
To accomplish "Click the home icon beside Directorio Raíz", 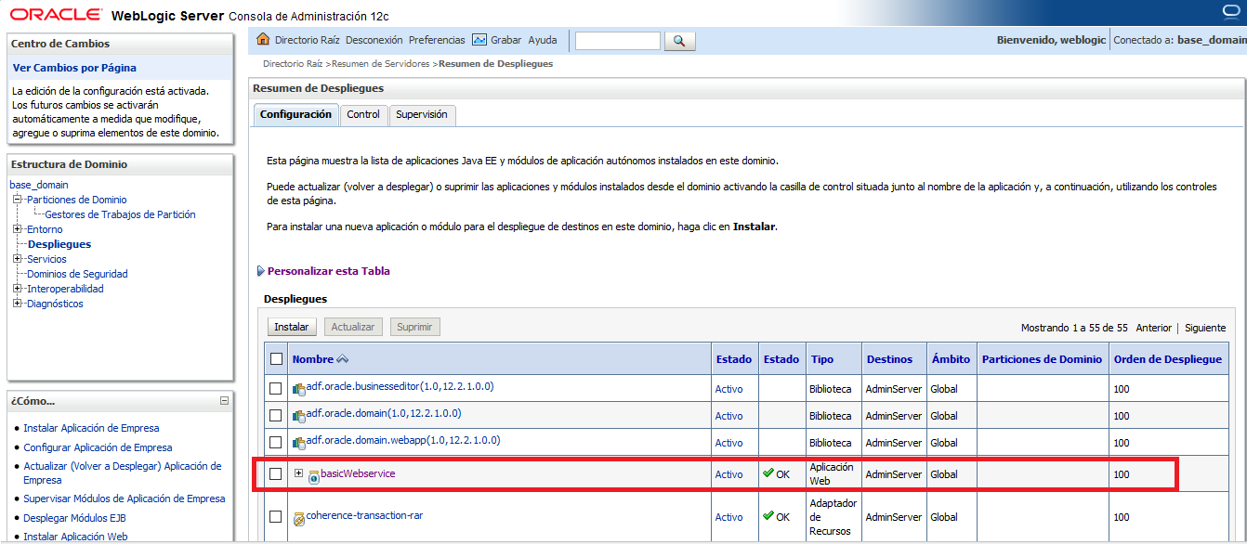I will point(263,40).
